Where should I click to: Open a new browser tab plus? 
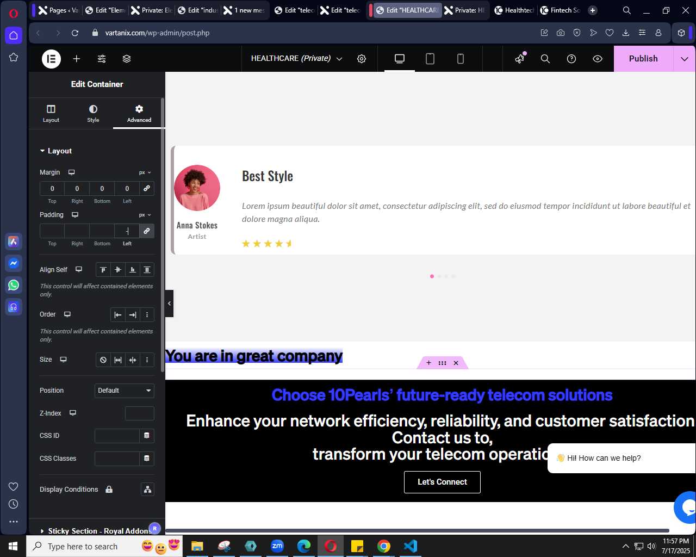593,10
